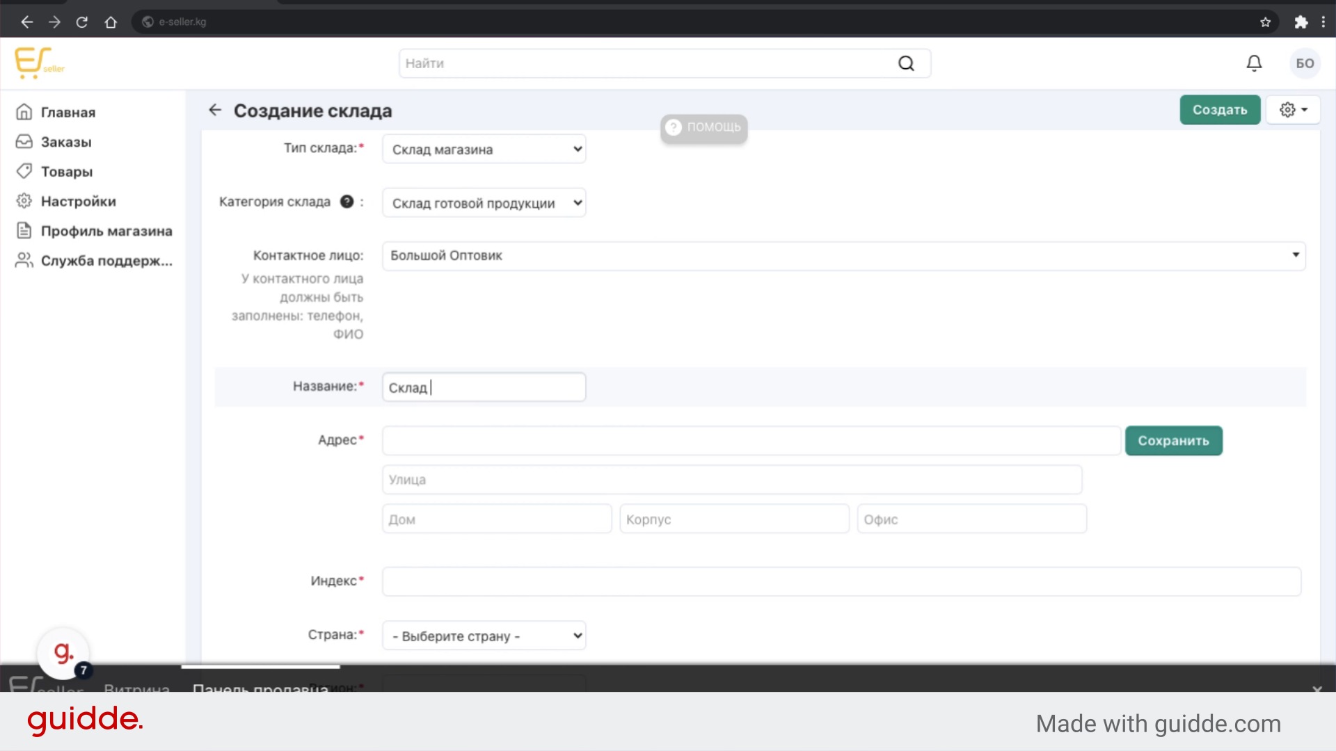Image resolution: width=1336 pixels, height=751 pixels.
Task: Open the Страна country selector
Action: coord(484,636)
